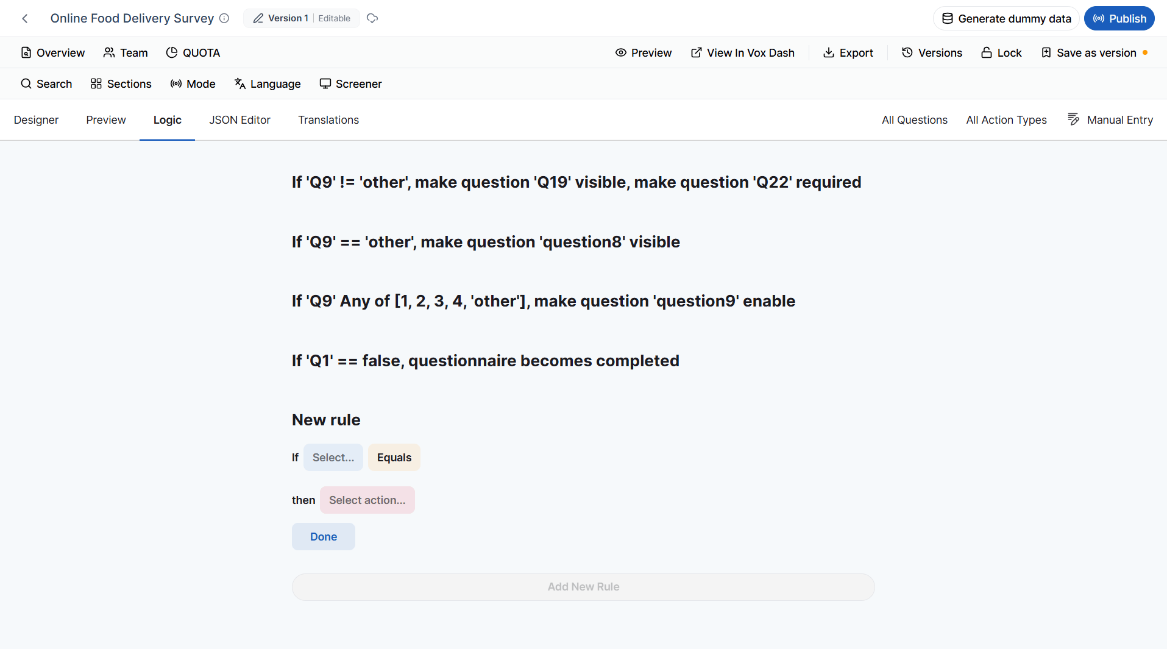The width and height of the screenshot is (1167, 649).
Task: Click the survey info icon
Action: (x=224, y=18)
